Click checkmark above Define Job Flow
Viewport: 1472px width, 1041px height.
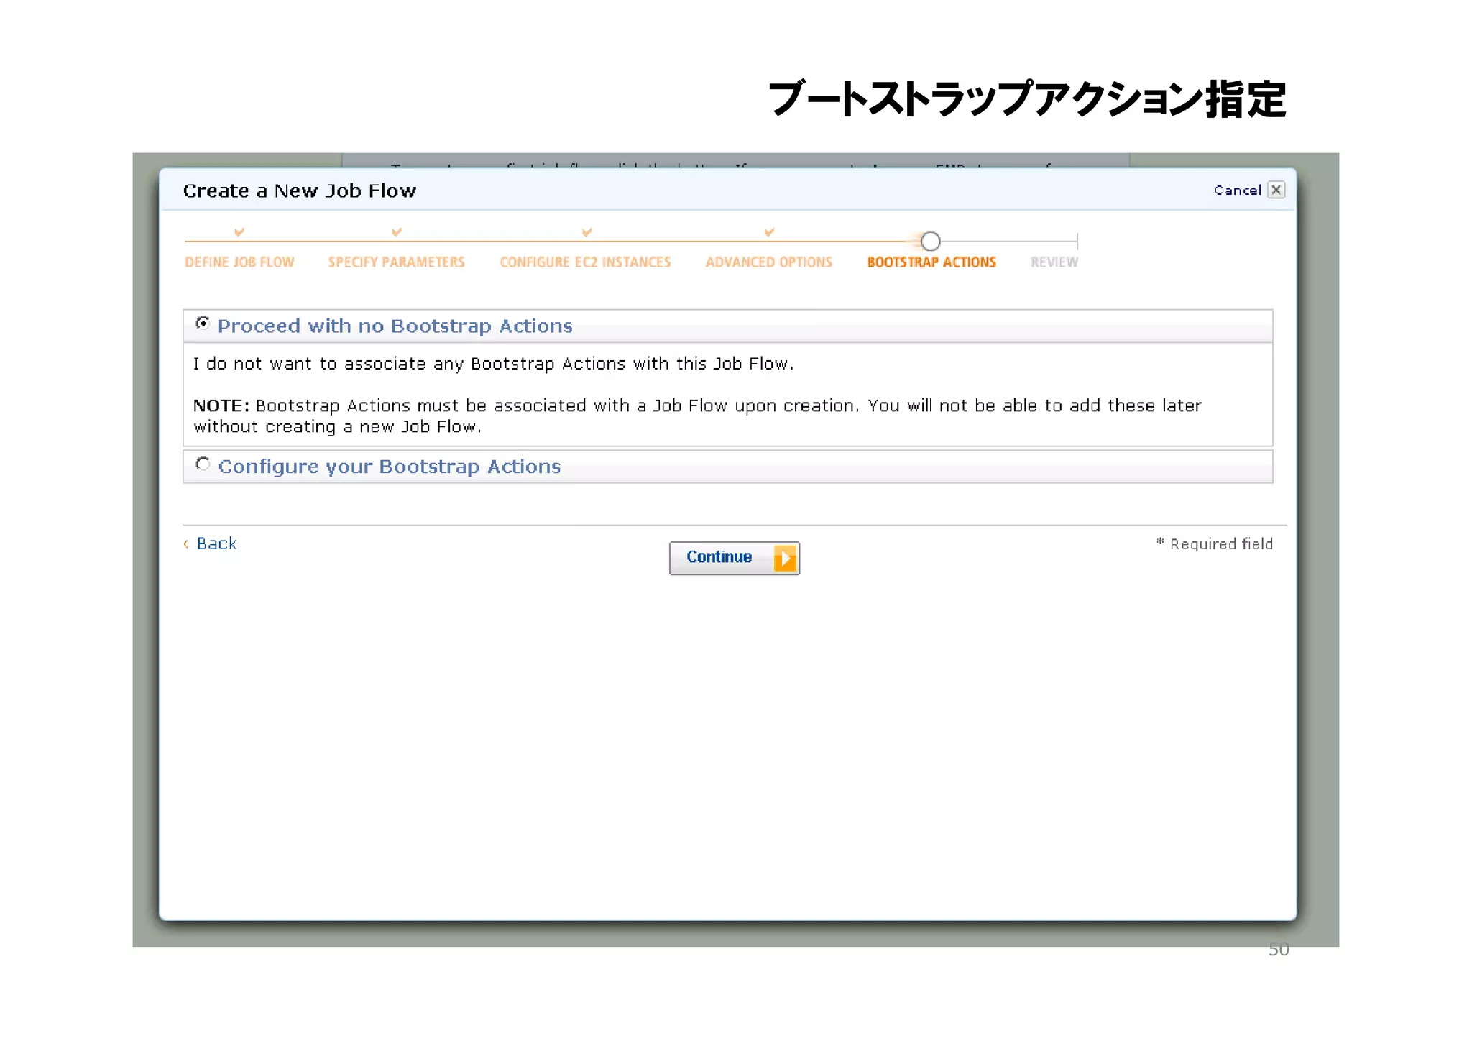coord(239,232)
